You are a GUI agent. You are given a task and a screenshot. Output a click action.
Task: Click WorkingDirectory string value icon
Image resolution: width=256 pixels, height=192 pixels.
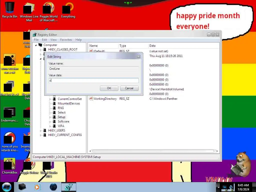(x=91, y=98)
